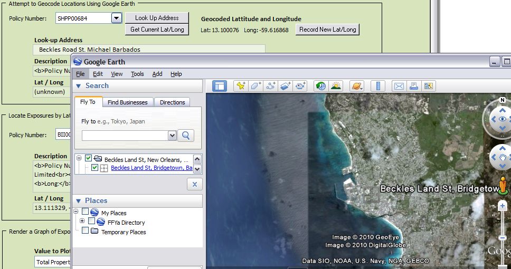Collapse the Beckles Land St search results tree

[79, 158]
